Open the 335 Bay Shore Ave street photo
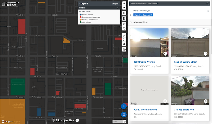212x124 pixels. click(190, 90)
